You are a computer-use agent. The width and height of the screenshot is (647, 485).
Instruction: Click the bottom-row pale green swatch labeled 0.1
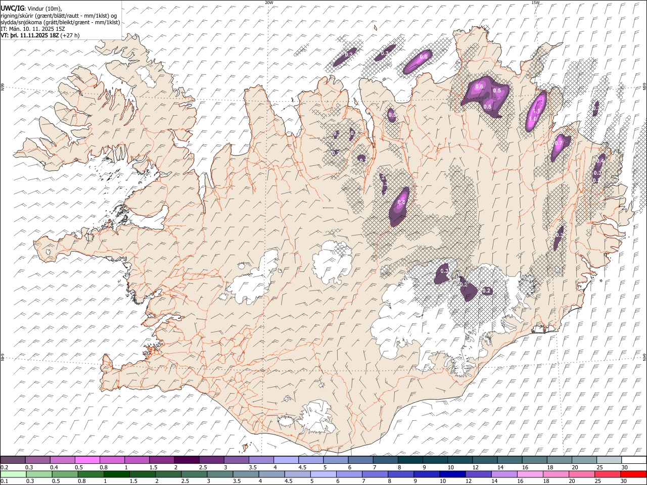click(x=13, y=474)
